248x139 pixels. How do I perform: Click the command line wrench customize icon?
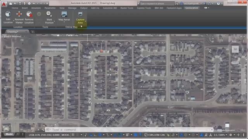(43, 130)
